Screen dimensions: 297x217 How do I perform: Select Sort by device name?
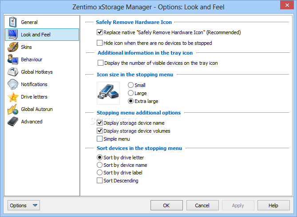tap(99, 165)
